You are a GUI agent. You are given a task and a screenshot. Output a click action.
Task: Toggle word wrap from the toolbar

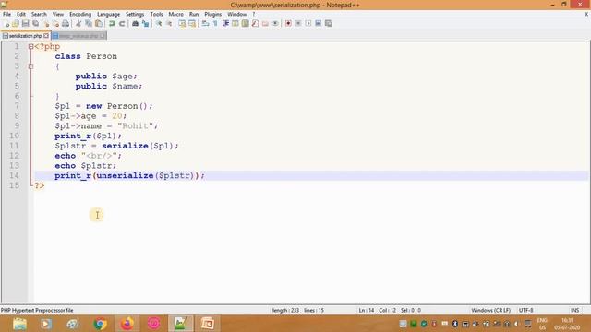(x=205, y=24)
